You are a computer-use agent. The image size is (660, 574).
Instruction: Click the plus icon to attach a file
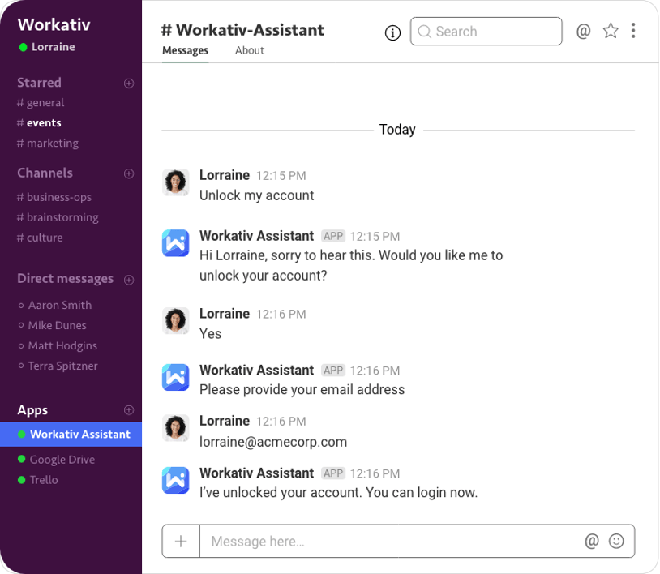coord(180,541)
